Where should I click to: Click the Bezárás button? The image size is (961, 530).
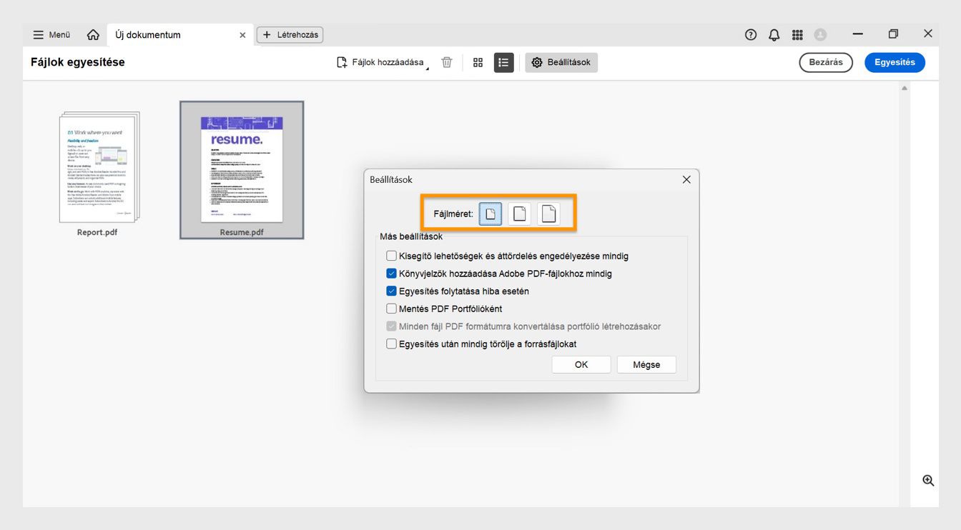(826, 62)
